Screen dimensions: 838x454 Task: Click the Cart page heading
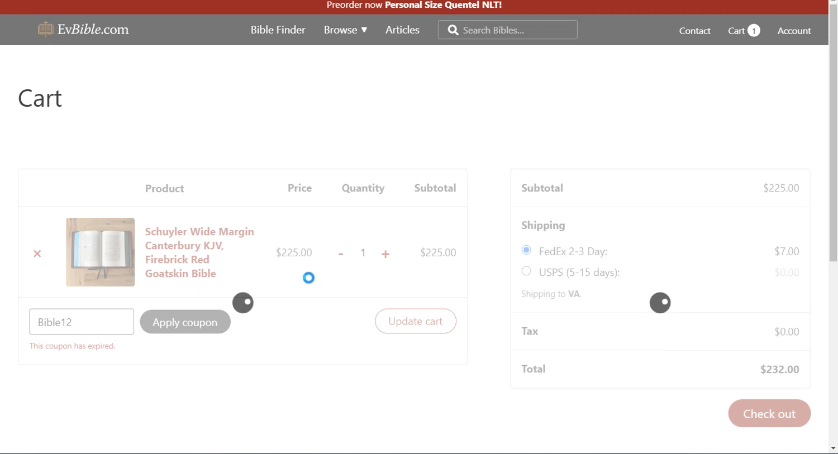point(40,98)
